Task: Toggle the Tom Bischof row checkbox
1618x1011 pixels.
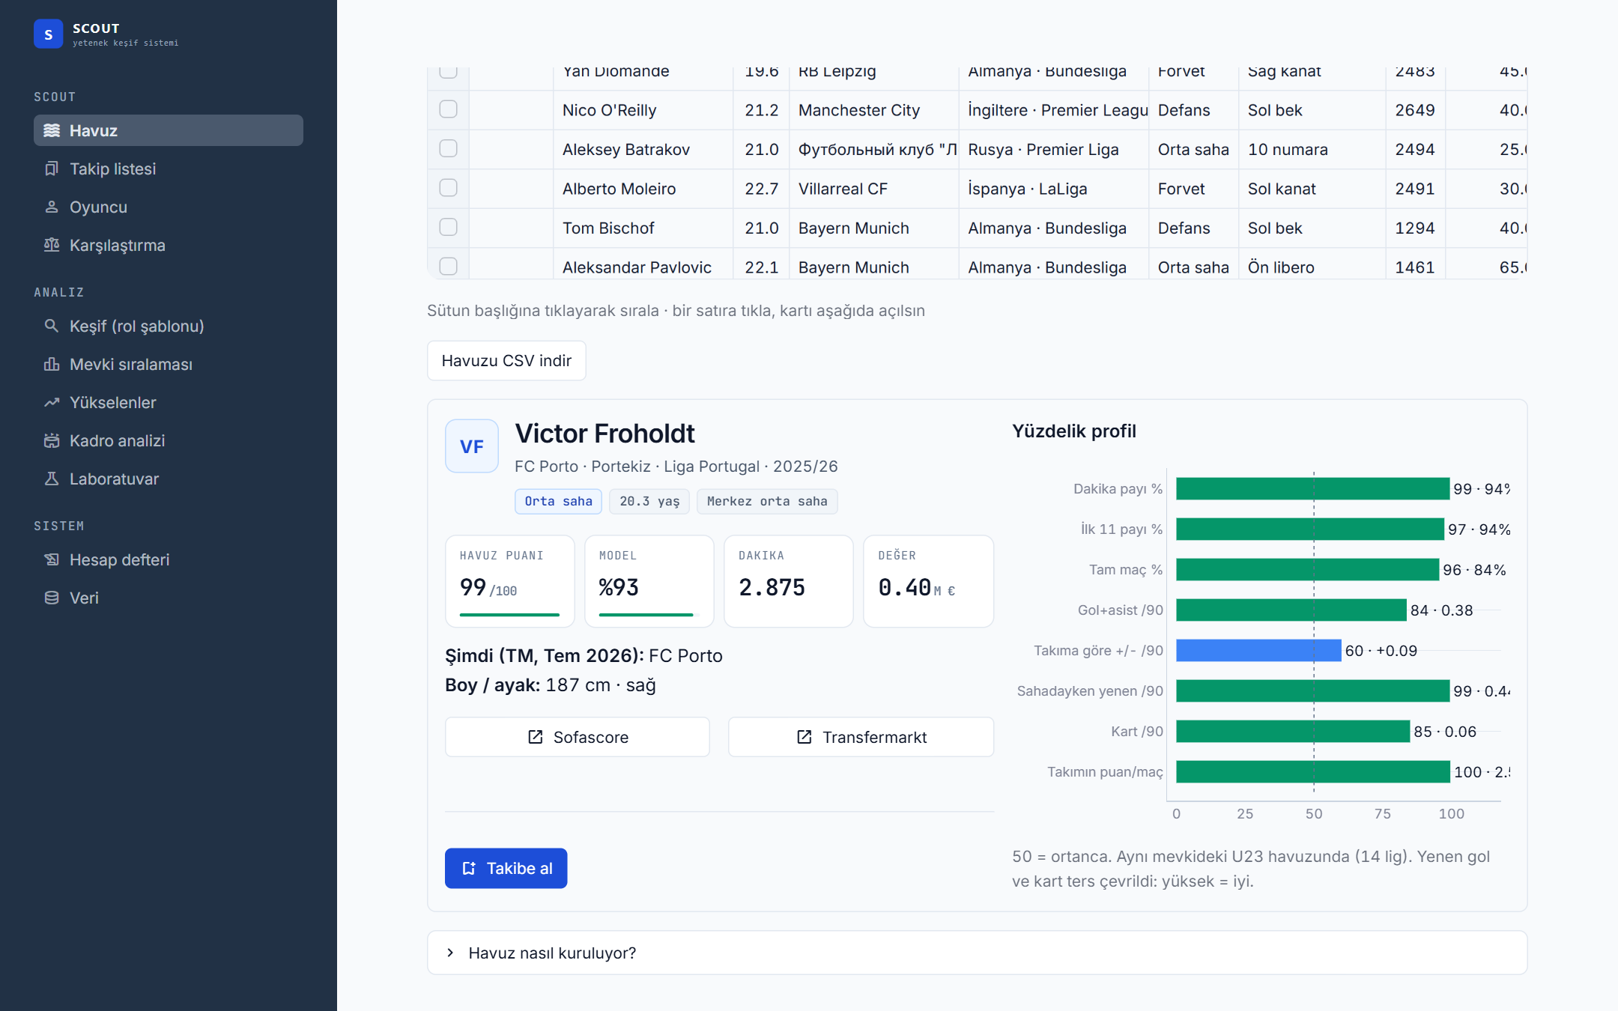Action: pyautogui.click(x=448, y=227)
